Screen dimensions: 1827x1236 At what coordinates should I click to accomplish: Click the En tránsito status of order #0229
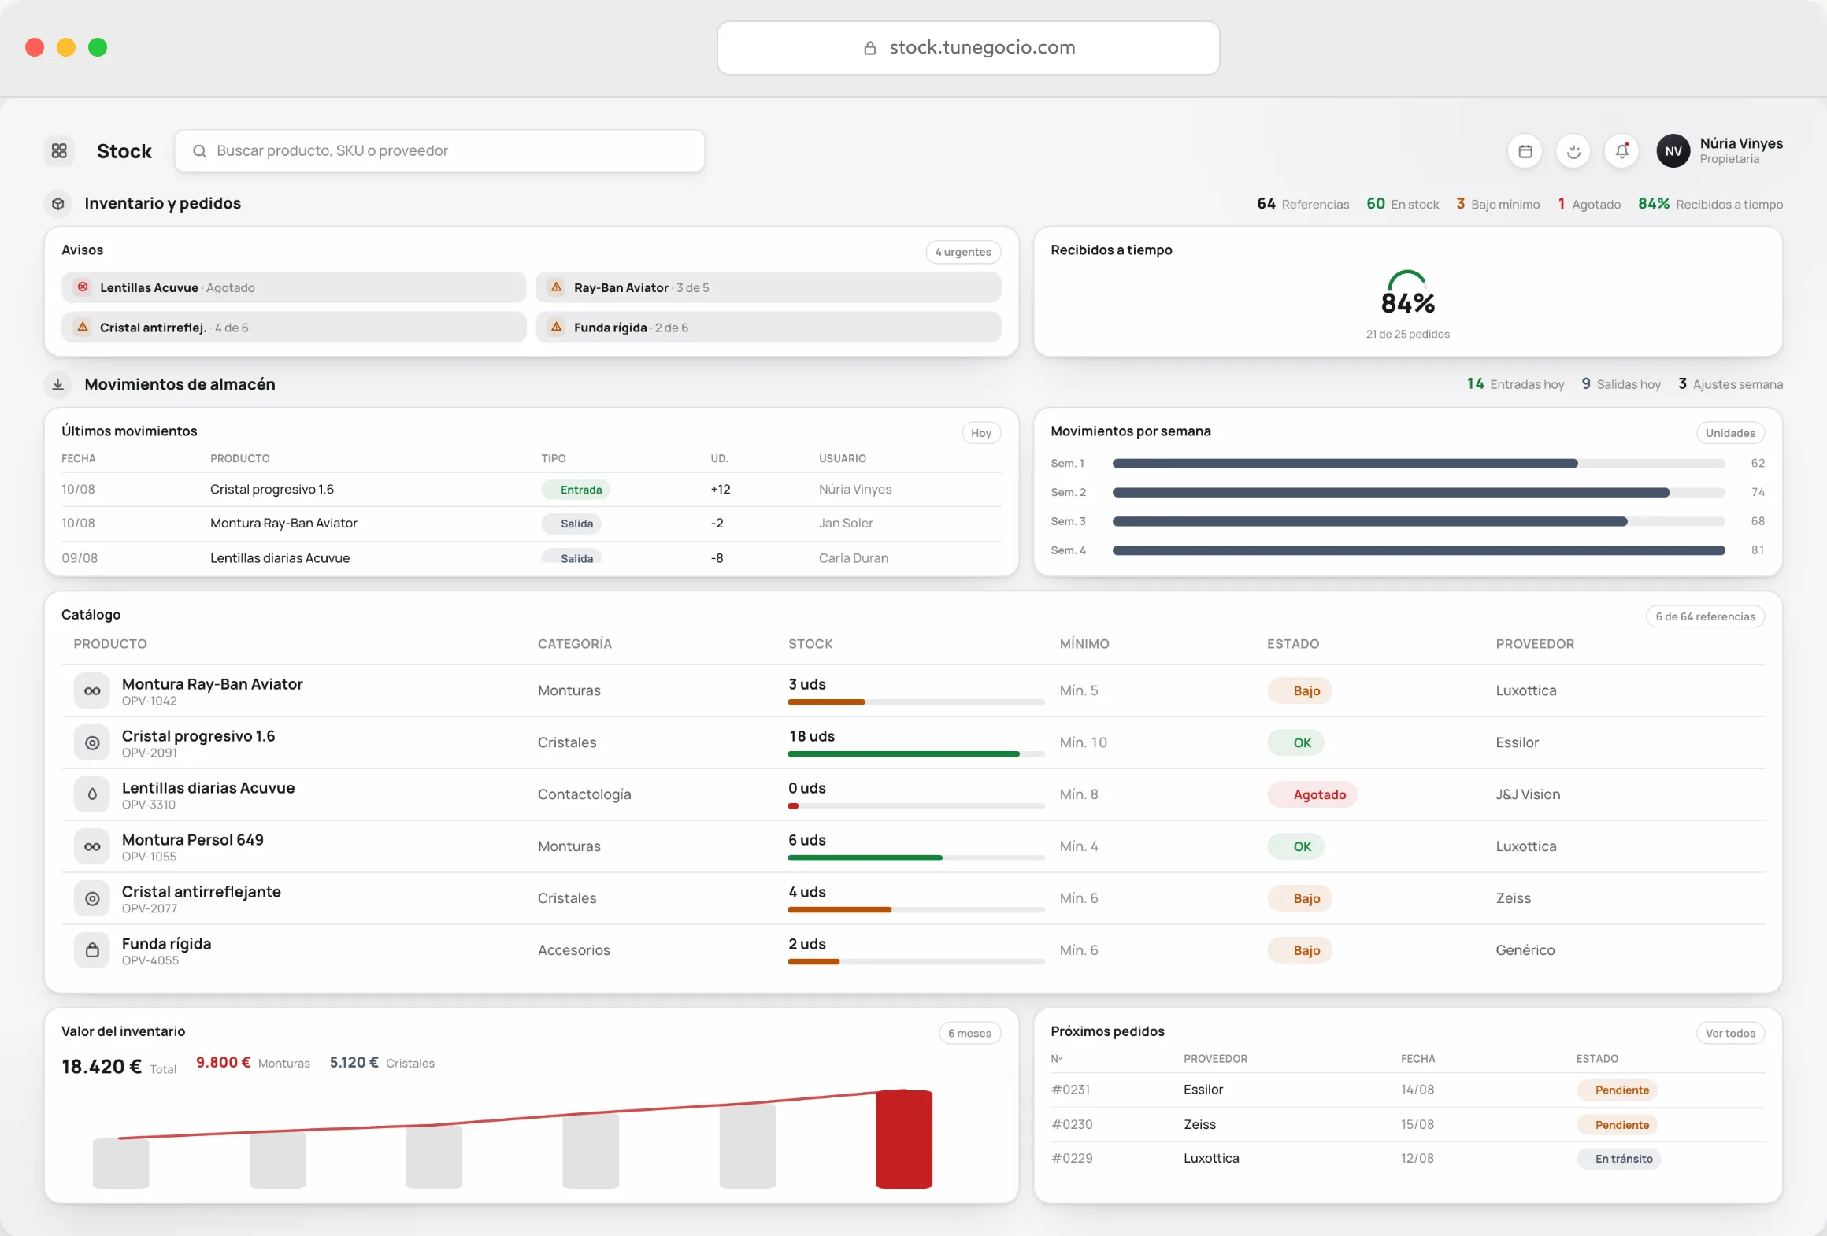tap(1619, 1159)
